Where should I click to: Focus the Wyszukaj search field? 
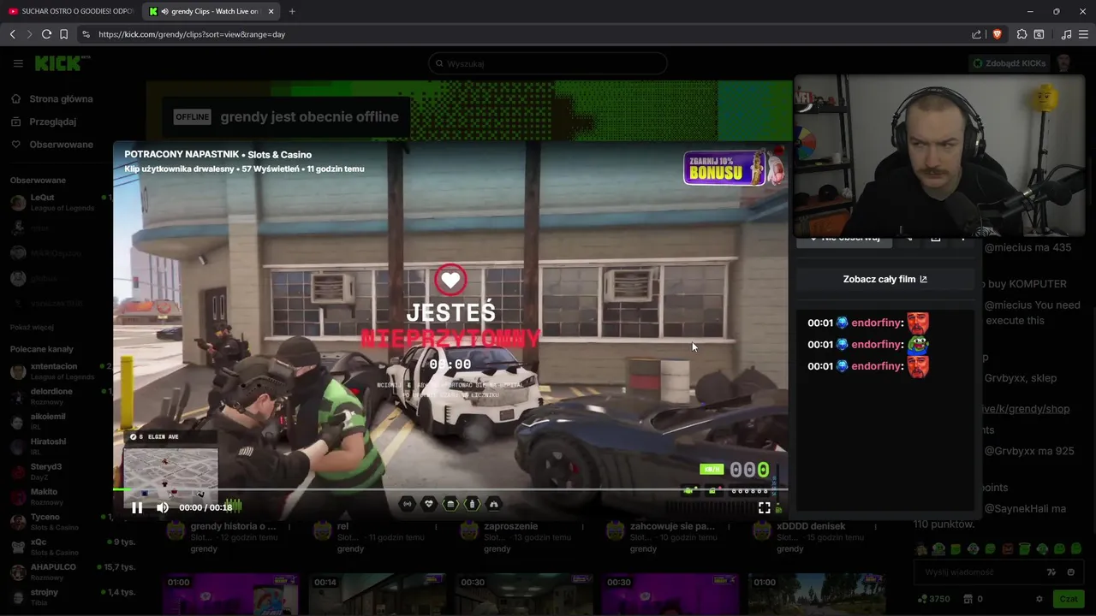point(548,63)
